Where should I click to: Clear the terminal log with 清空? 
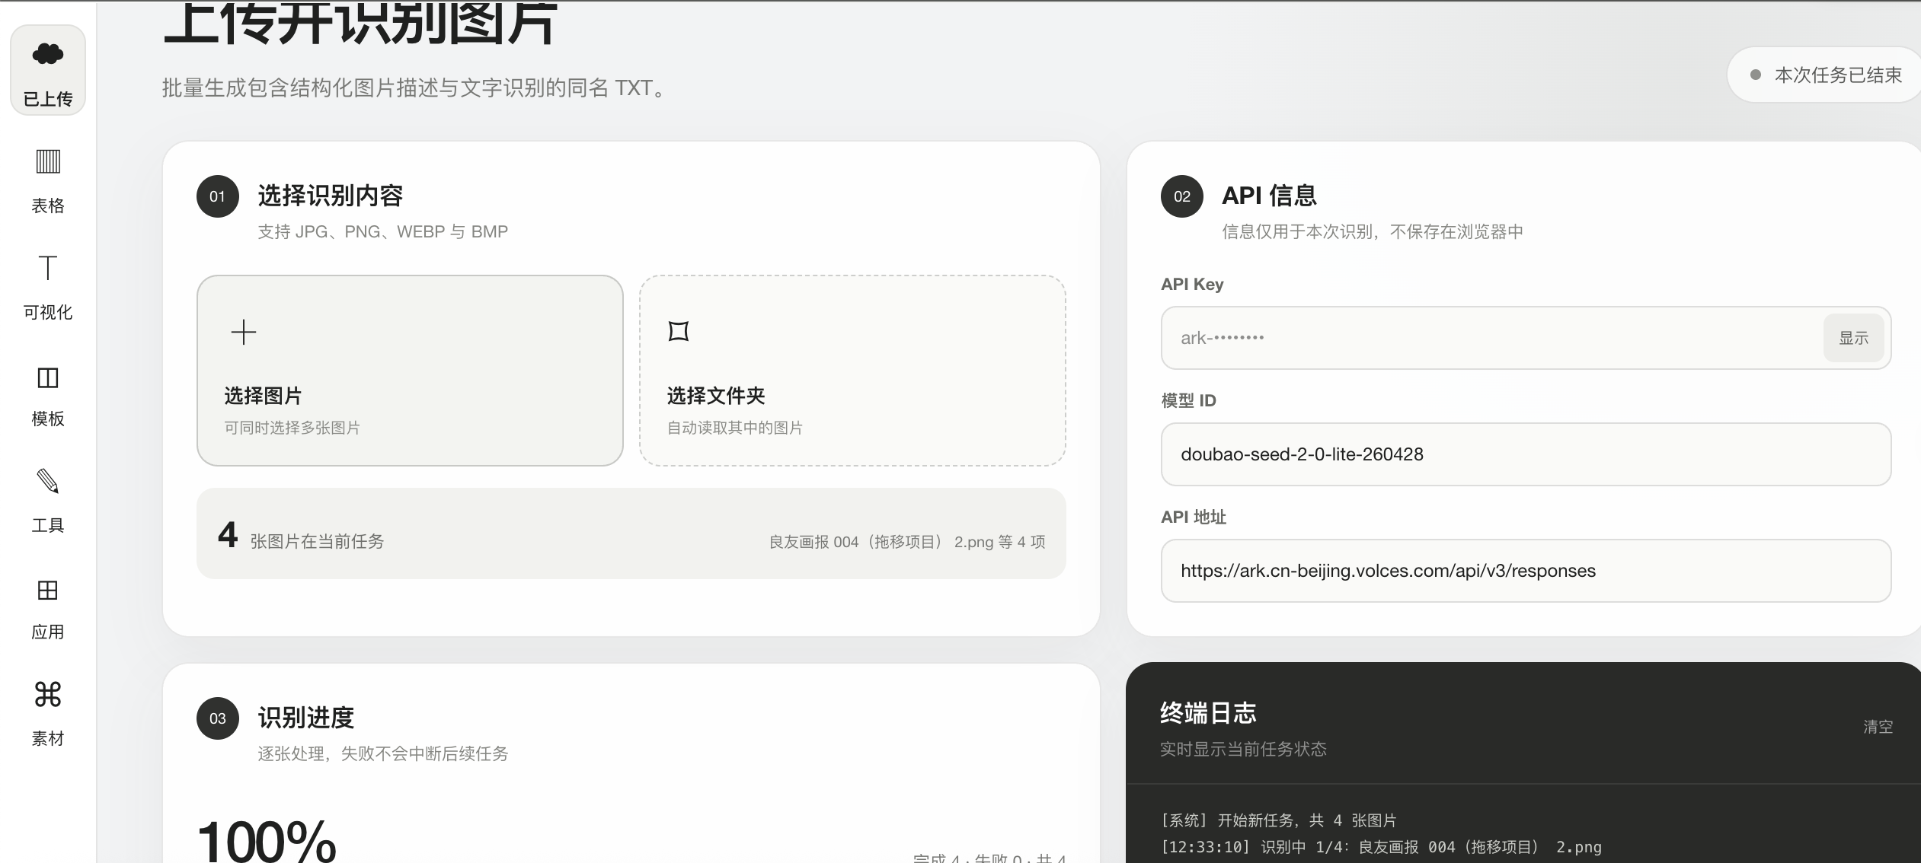[1878, 727]
